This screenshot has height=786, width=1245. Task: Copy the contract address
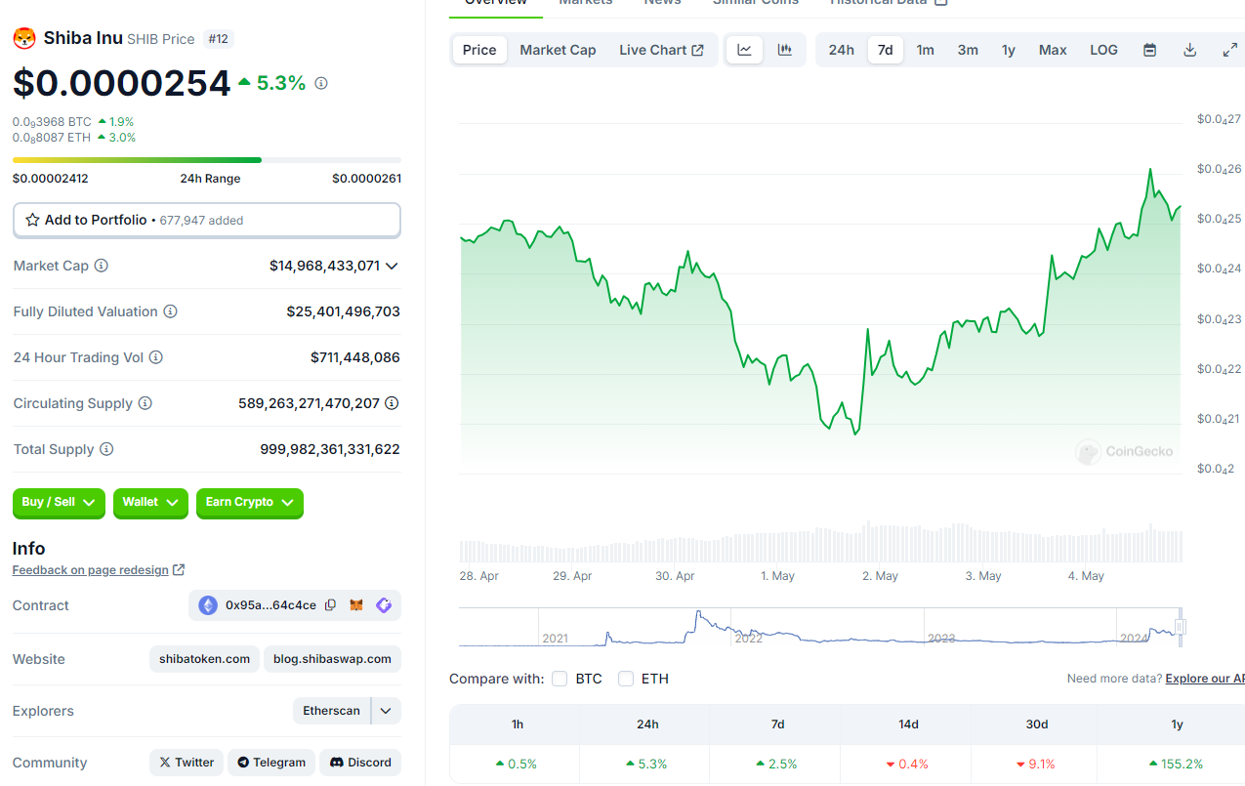(x=330, y=605)
